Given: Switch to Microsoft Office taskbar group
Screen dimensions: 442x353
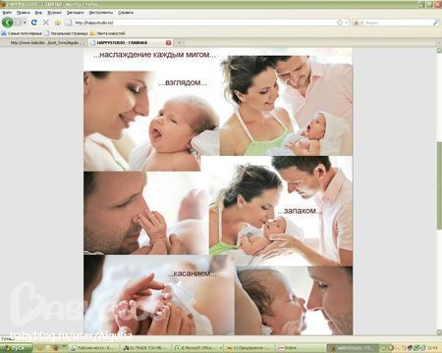Looking at the screenshot, I should (x=197, y=348).
